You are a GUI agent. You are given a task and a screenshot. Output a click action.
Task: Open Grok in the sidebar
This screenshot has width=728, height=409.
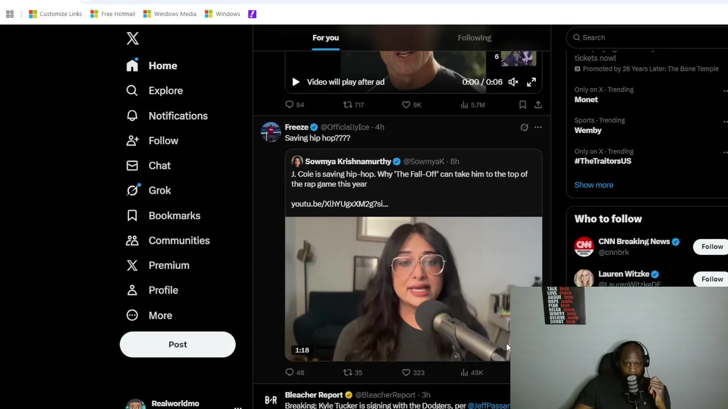pos(148,190)
